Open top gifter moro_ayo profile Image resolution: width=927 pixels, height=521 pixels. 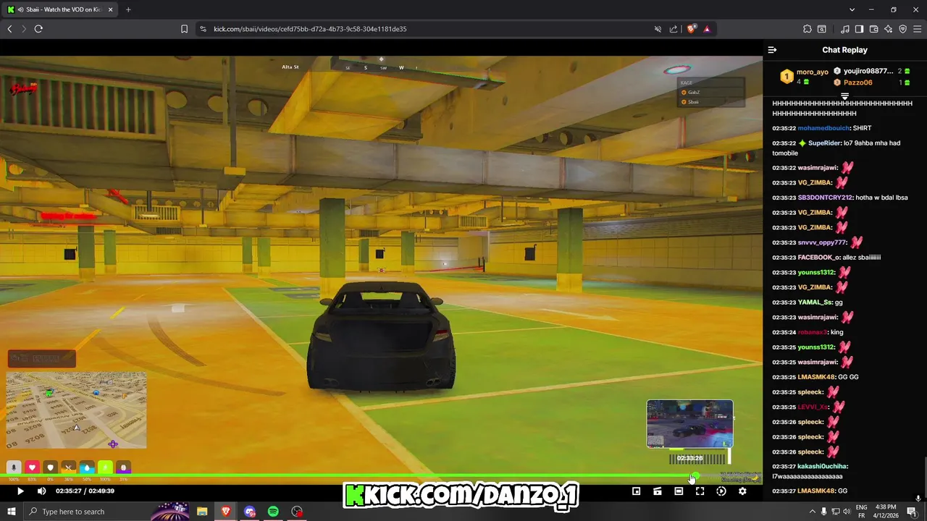(x=812, y=72)
